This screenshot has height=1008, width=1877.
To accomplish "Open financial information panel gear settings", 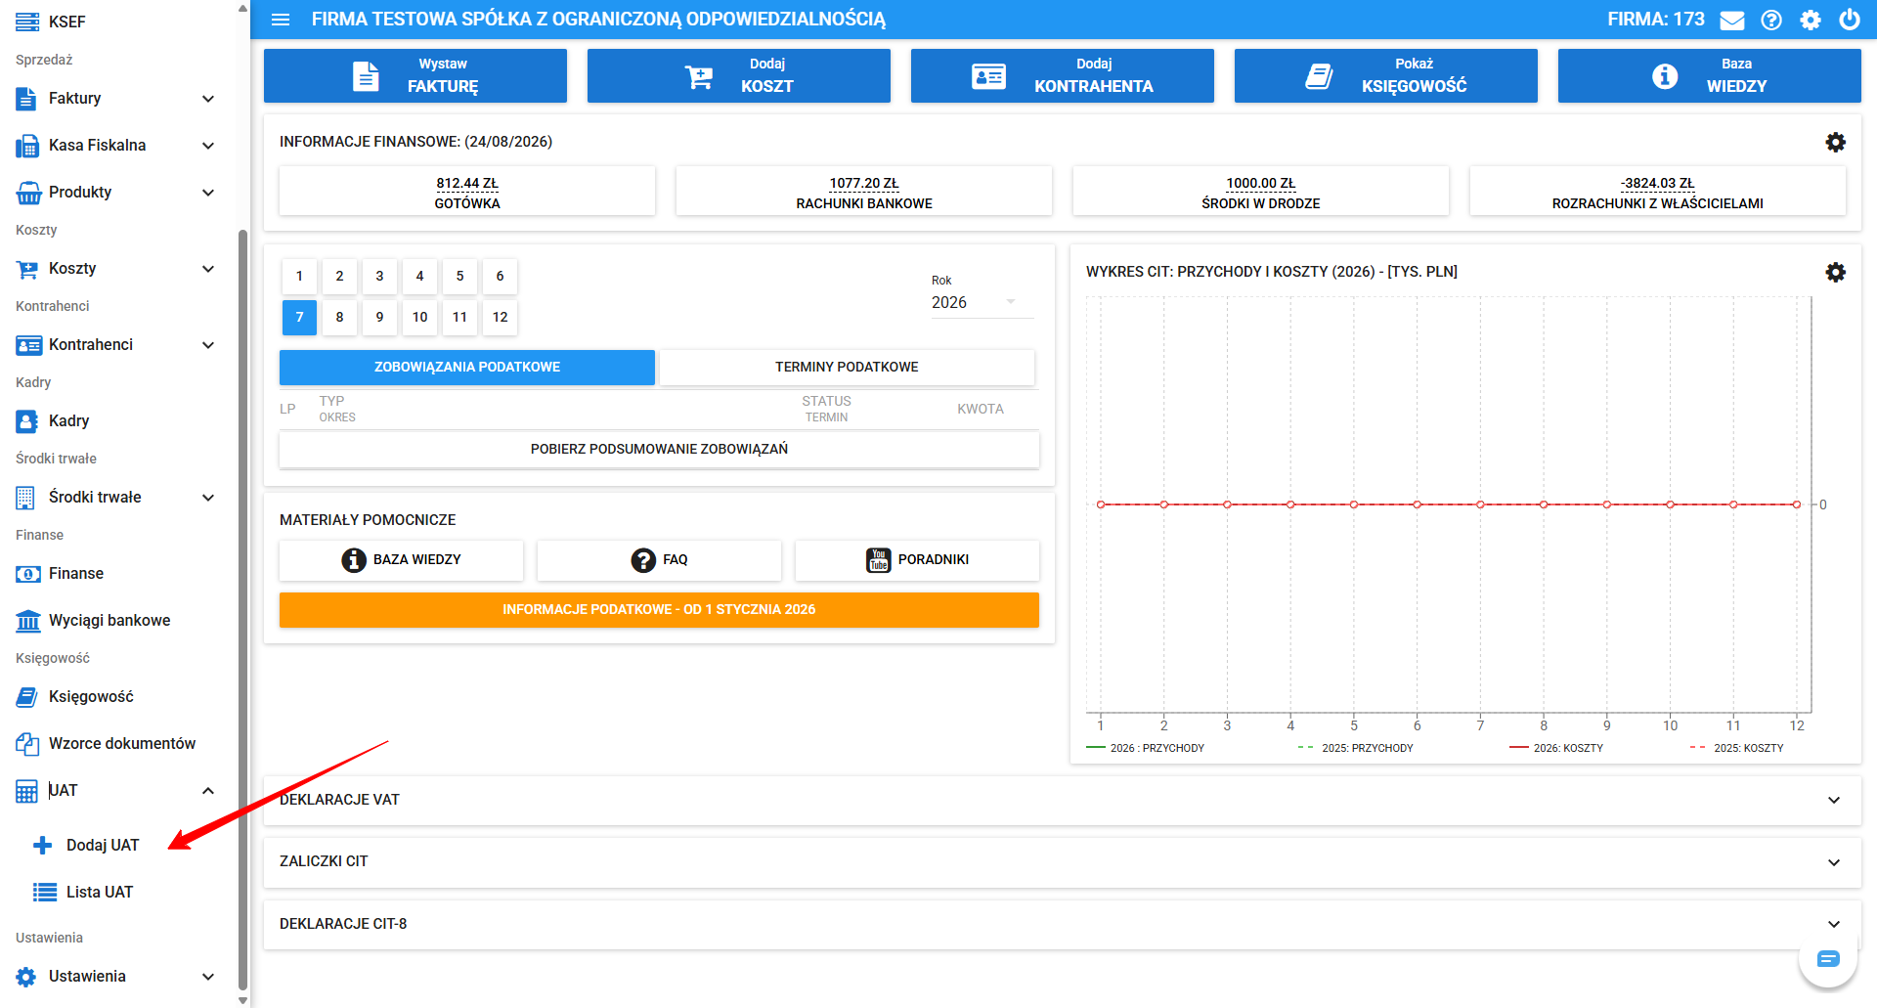I will [x=1836, y=142].
